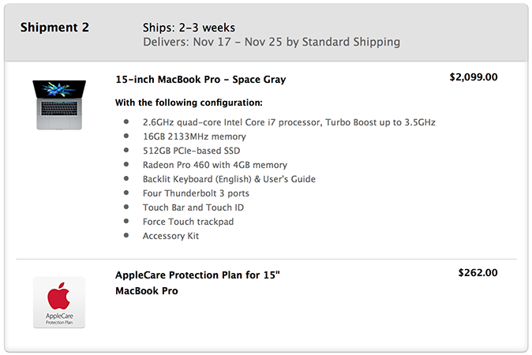Screen dimensions: 532x355
Task: Open the 15-inch MacBook Pro – Space Gray title
Action: [x=200, y=80]
